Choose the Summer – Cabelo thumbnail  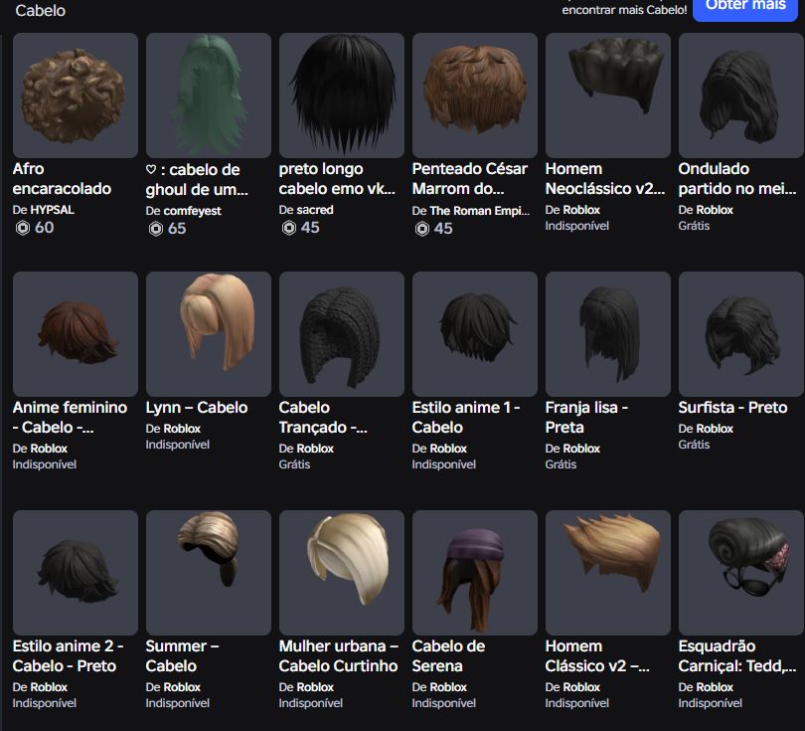209,573
